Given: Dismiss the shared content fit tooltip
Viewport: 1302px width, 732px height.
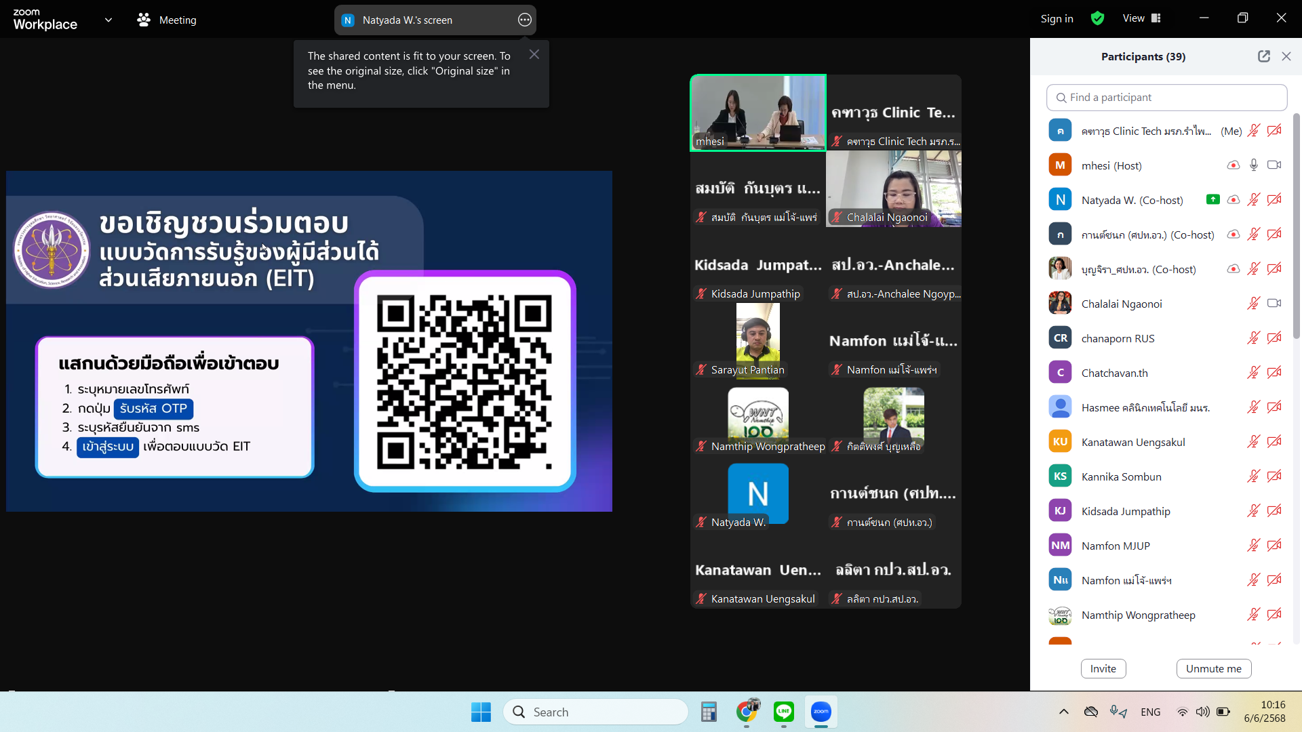Looking at the screenshot, I should [x=534, y=54].
